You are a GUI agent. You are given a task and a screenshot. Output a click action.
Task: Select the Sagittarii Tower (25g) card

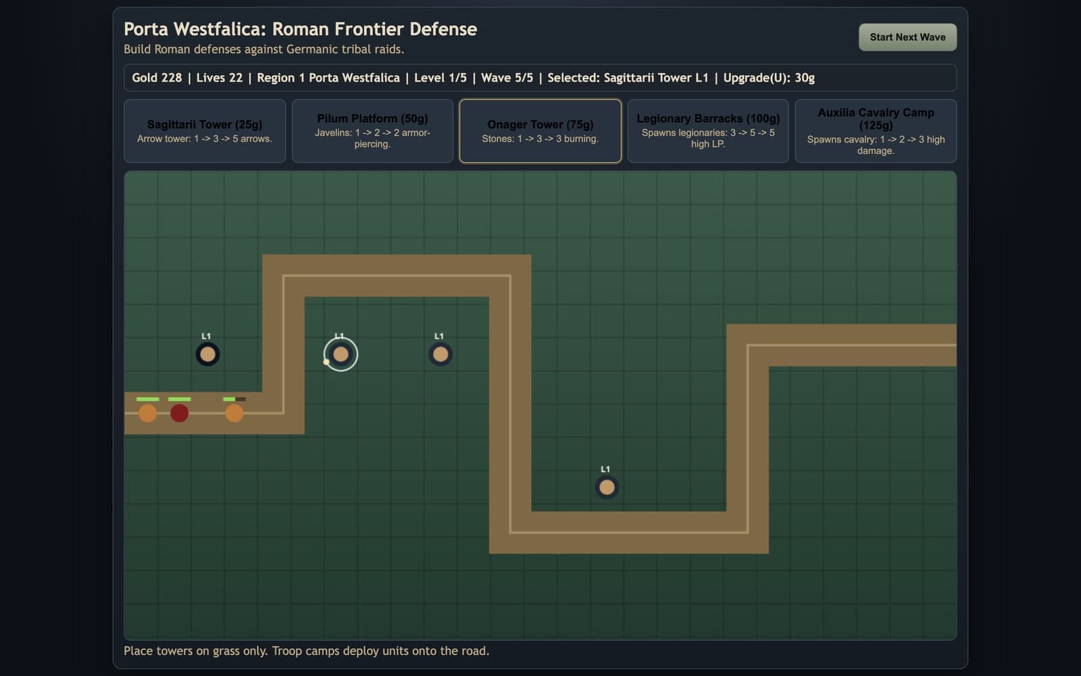coord(205,131)
